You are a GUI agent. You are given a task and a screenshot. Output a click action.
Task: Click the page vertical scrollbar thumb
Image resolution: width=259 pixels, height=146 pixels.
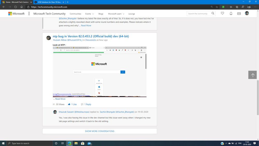[x=258, y=97]
